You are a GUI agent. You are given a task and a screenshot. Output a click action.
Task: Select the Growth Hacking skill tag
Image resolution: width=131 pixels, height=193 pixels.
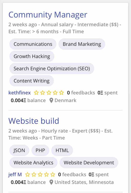32,57
